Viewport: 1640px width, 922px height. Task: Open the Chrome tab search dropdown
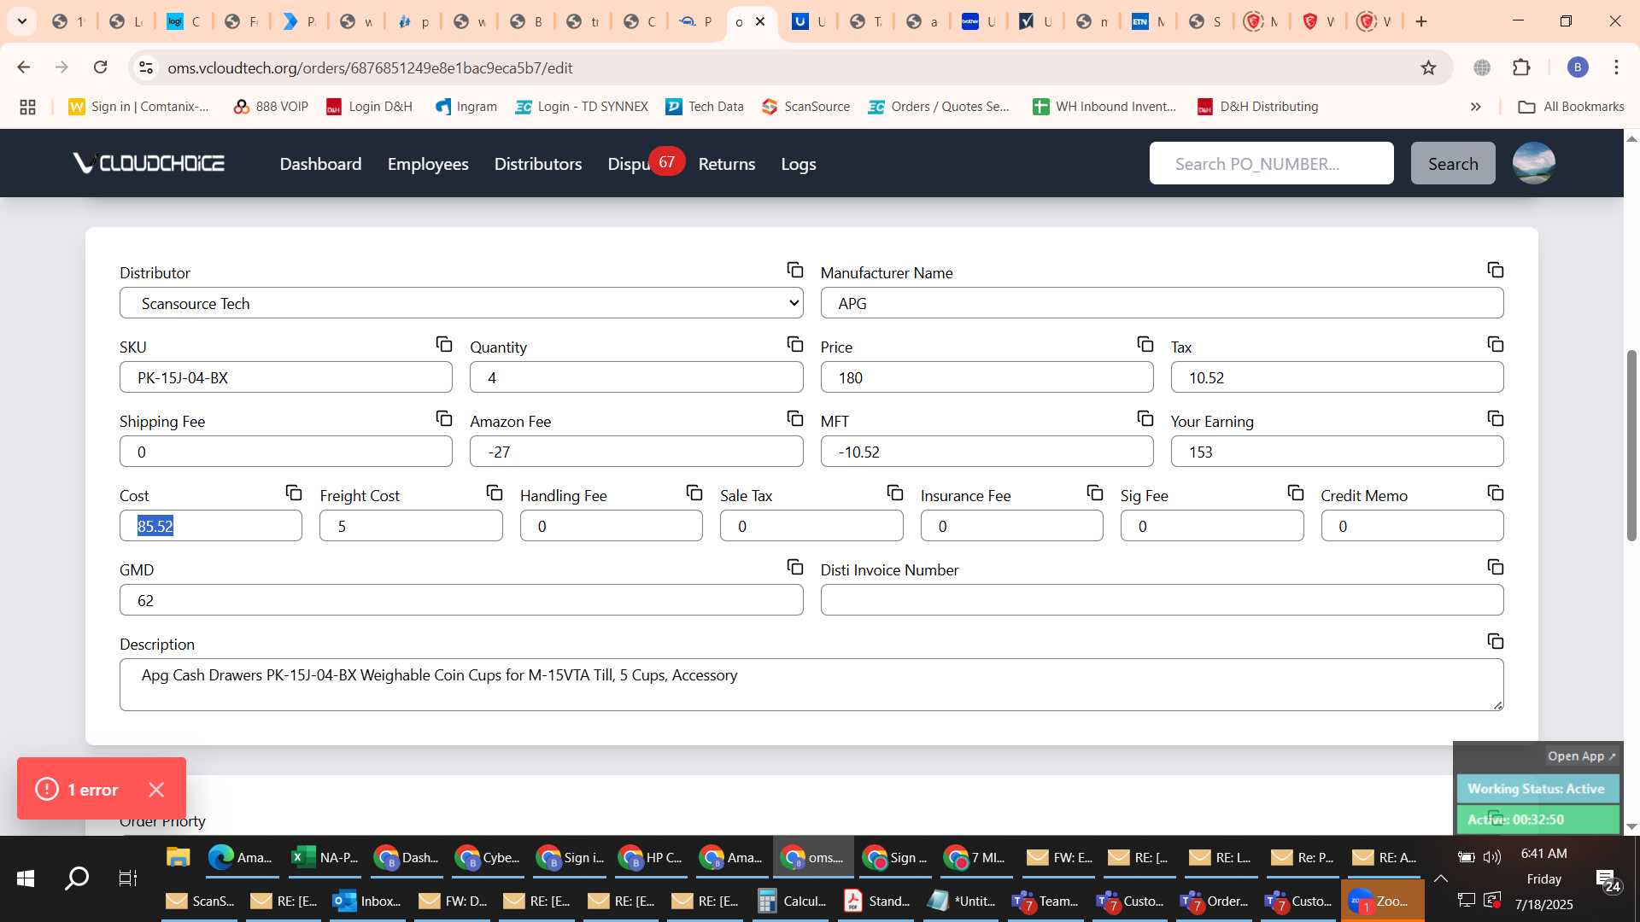tap(22, 21)
